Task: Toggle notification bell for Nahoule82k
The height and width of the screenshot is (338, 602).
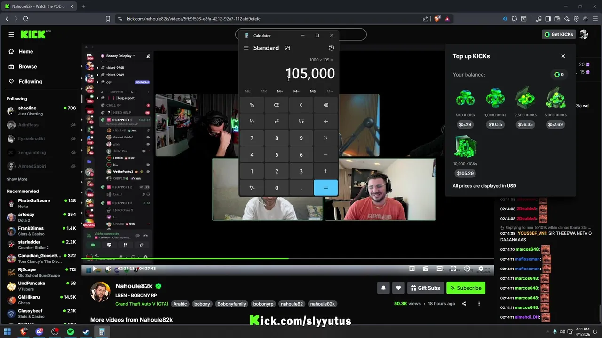Action: (x=383, y=288)
